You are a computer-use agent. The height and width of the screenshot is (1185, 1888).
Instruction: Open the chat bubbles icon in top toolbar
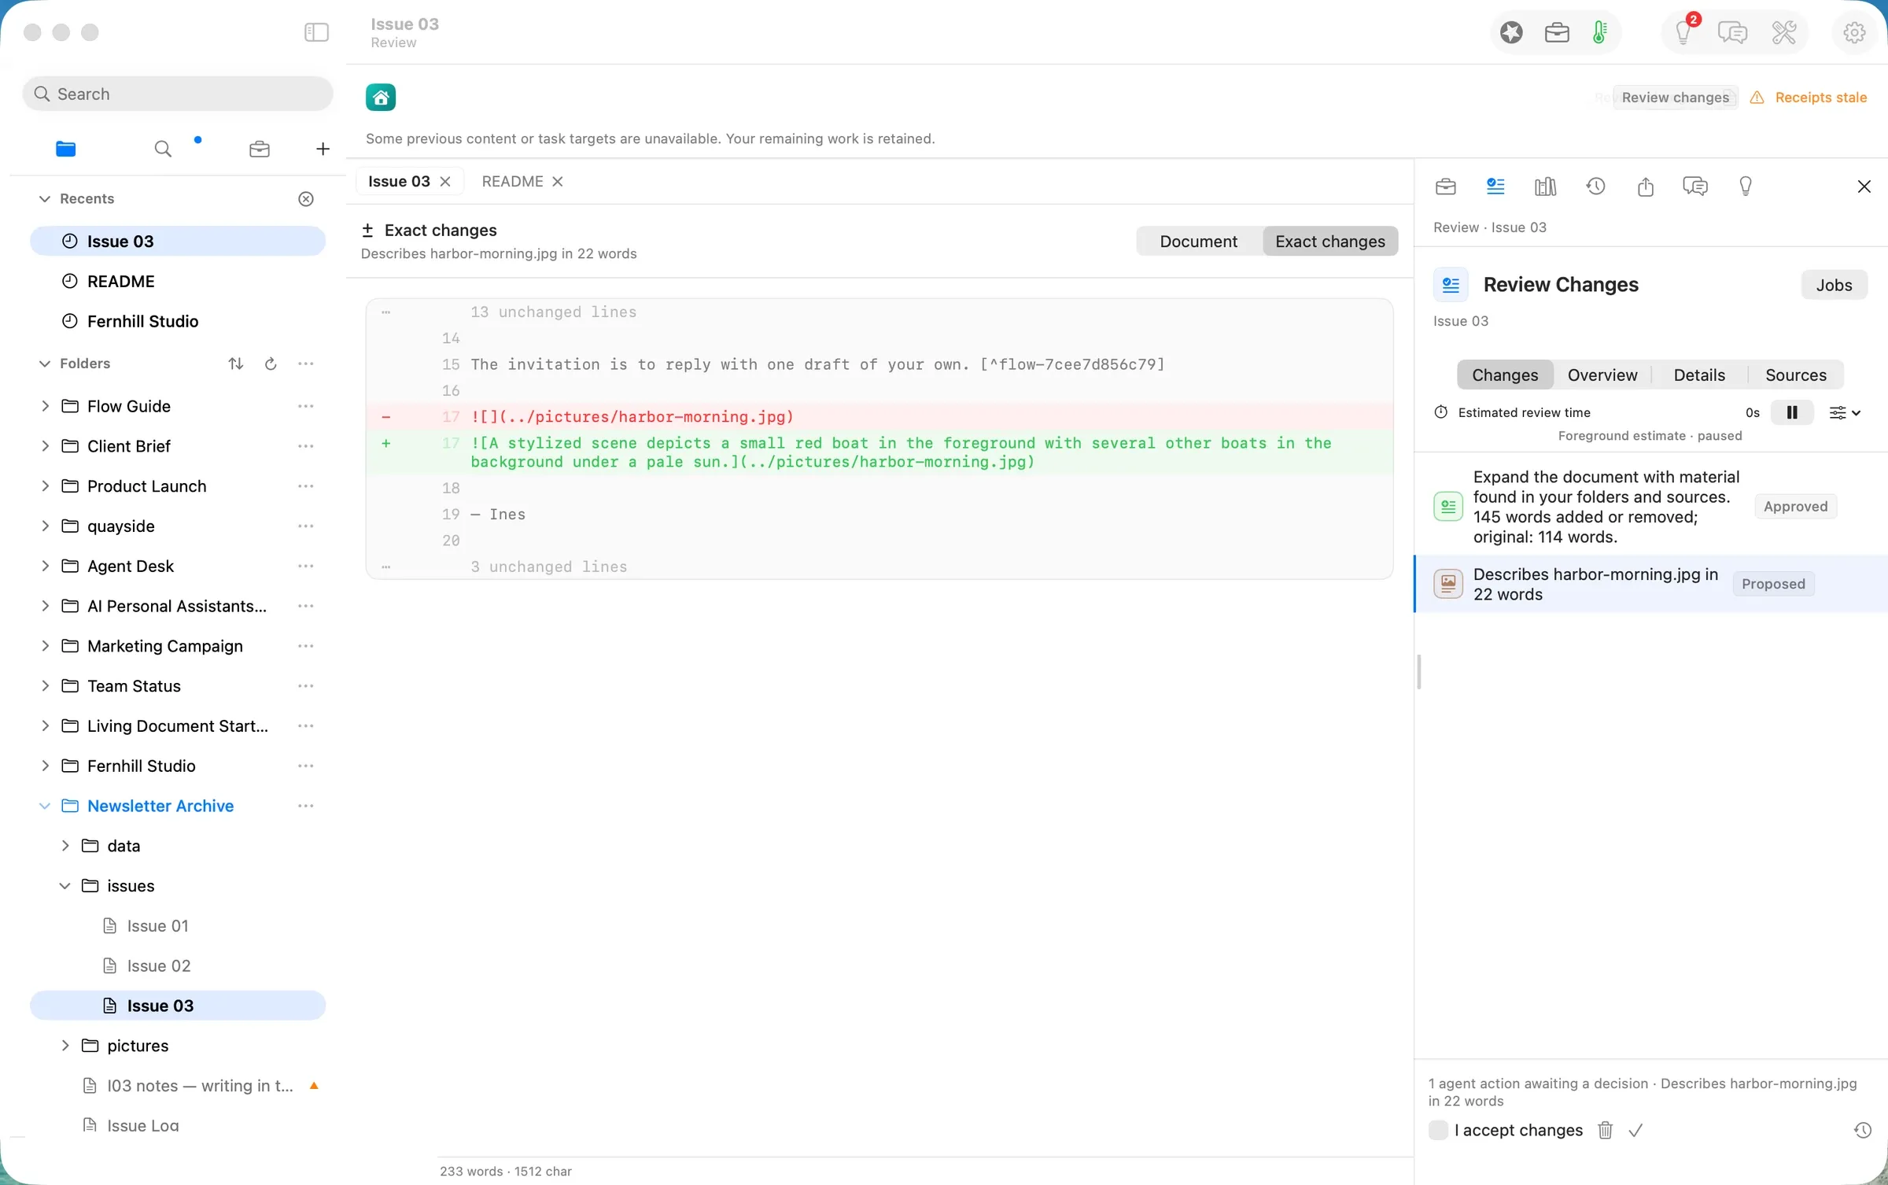tap(1732, 32)
